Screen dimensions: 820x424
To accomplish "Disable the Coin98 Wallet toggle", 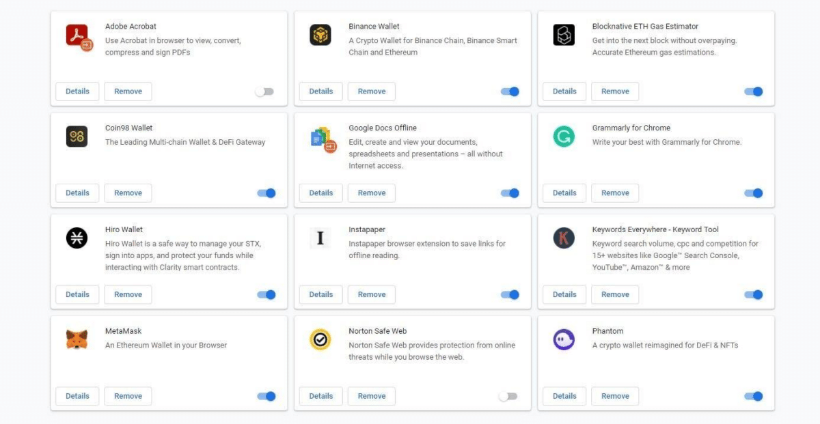I will 266,193.
